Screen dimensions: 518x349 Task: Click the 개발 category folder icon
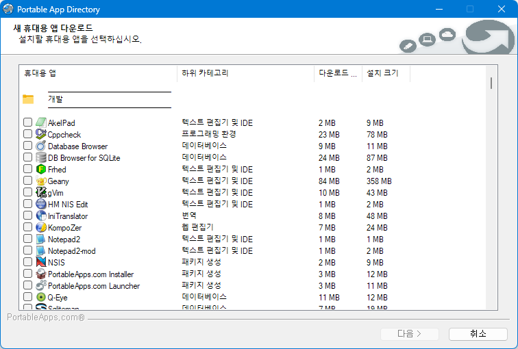click(28, 99)
